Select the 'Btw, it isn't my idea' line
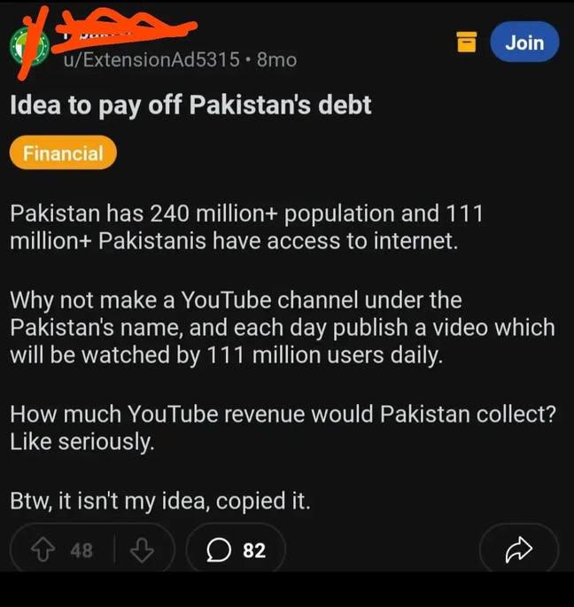The image size is (574, 607). [160, 501]
